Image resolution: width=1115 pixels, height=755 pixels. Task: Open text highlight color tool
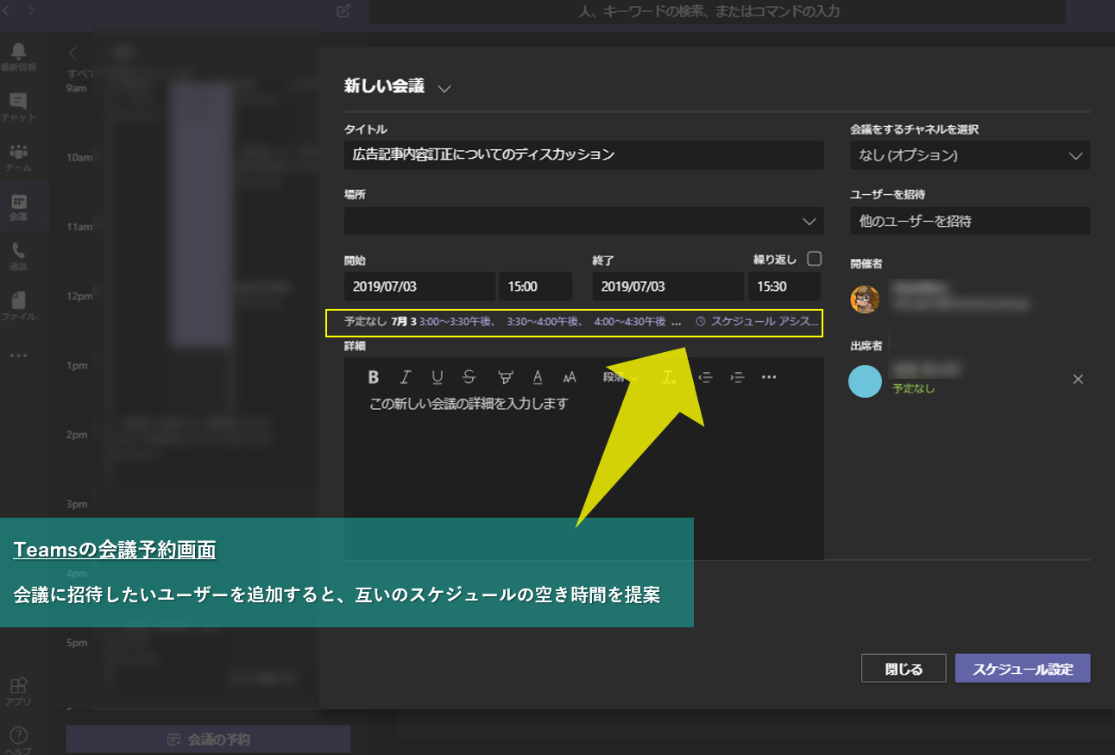click(506, 377)
